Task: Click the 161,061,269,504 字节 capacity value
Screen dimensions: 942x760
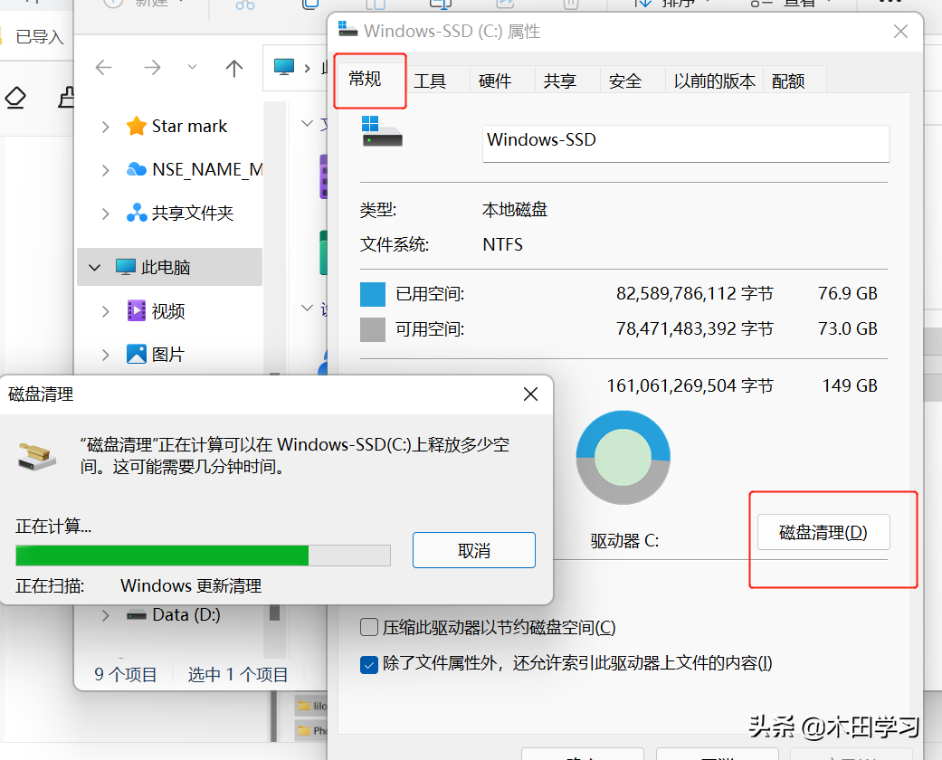Action: (690, 385)
